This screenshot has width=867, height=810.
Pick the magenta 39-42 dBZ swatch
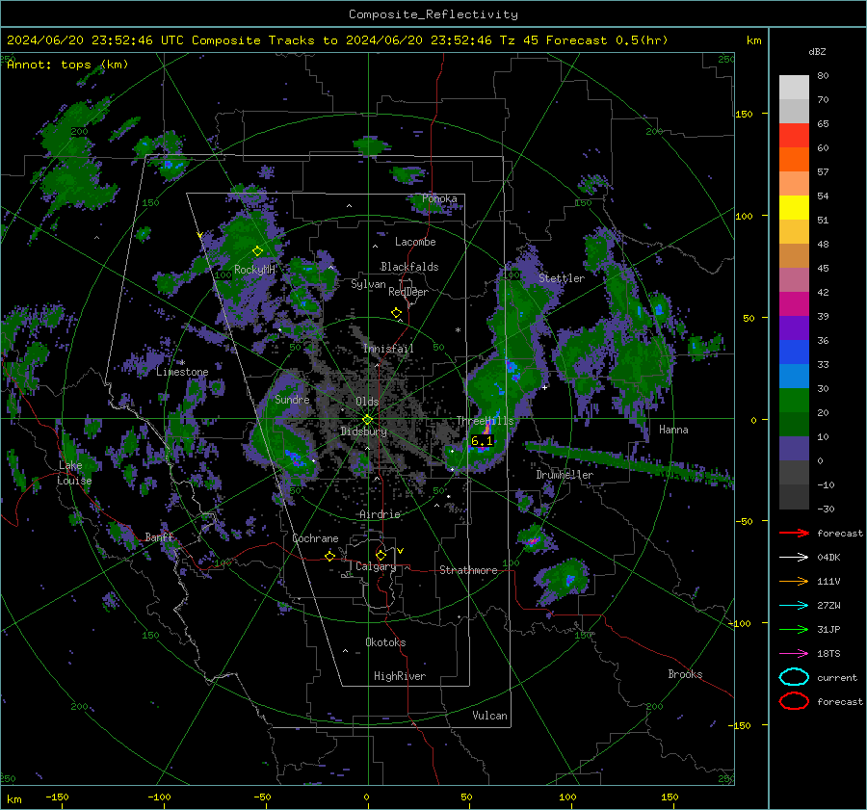(794, 303)
